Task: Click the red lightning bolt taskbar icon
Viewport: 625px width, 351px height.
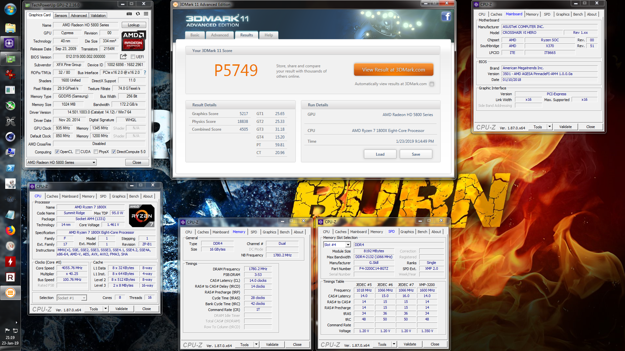Action: 10,262
